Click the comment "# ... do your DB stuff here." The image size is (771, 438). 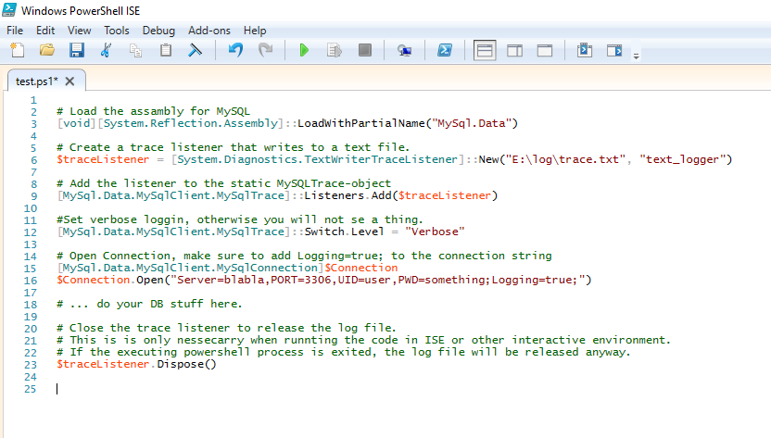tap(149, 304)
